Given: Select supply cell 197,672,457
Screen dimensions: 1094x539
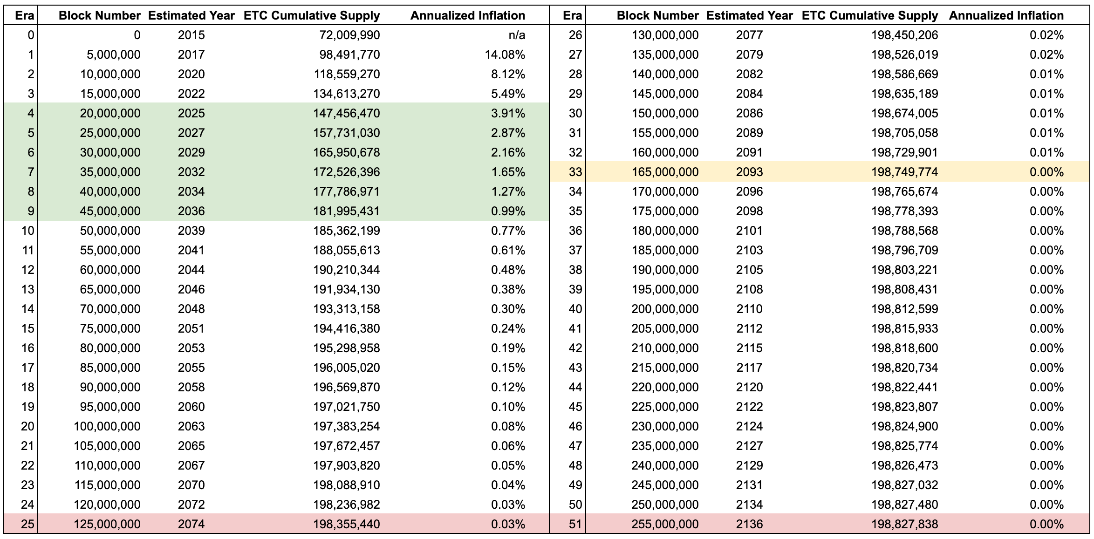Looking at the screenshot, I should (x=346, y=446).
